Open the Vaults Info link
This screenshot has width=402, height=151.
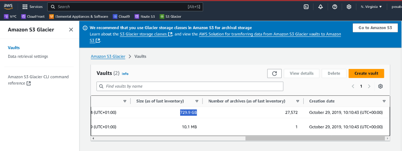[x=125, y=74]
